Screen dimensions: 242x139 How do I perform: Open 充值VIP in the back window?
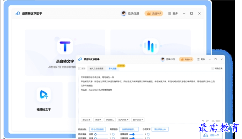(154, 14)
